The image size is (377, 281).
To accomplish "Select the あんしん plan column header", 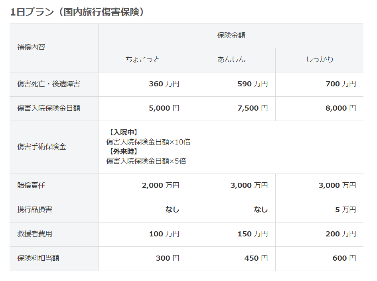I will 231,59.
